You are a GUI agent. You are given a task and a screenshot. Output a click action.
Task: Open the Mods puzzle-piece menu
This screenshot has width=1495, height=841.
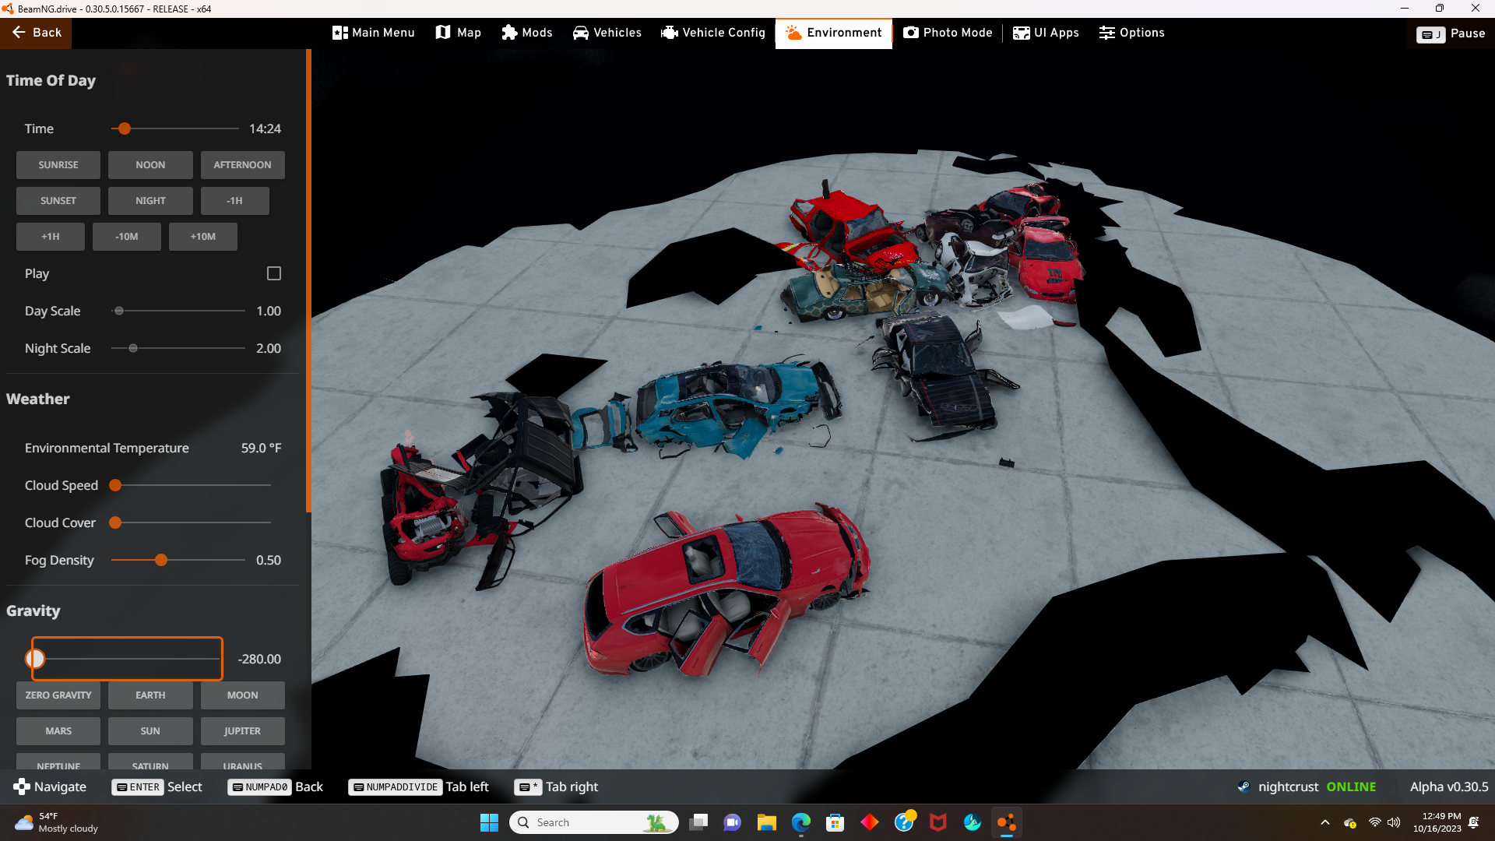527,33
